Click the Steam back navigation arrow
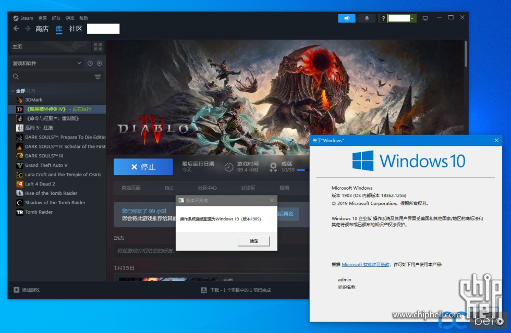The height and width of the screenshot is (333, 511). tap(16, 29)
